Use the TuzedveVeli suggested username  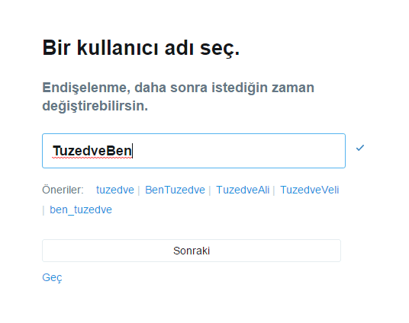310,190
